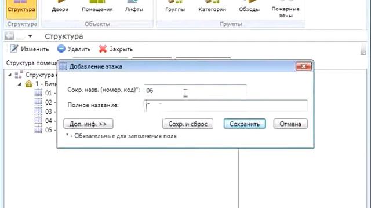Open the Категории ribbon item
371x208 pixels.
[x=212, y=6]
